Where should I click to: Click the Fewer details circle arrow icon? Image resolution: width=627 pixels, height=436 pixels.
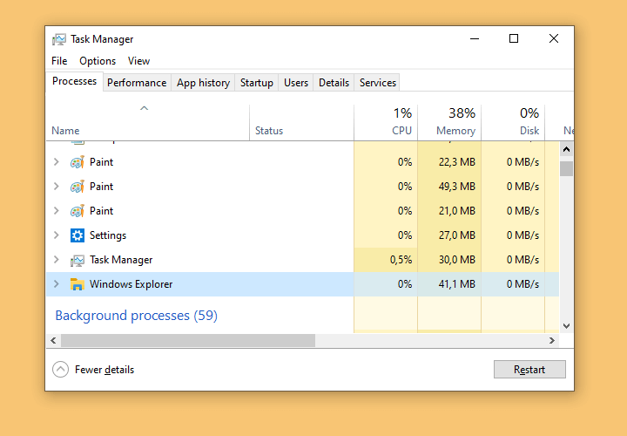coord(60,370)
